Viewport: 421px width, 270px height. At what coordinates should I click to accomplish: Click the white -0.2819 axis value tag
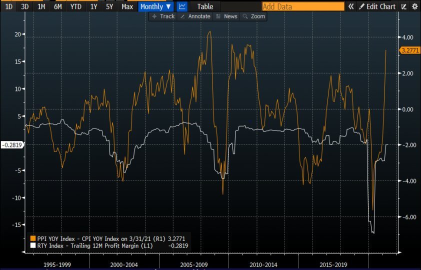click(x=12, y=145)
